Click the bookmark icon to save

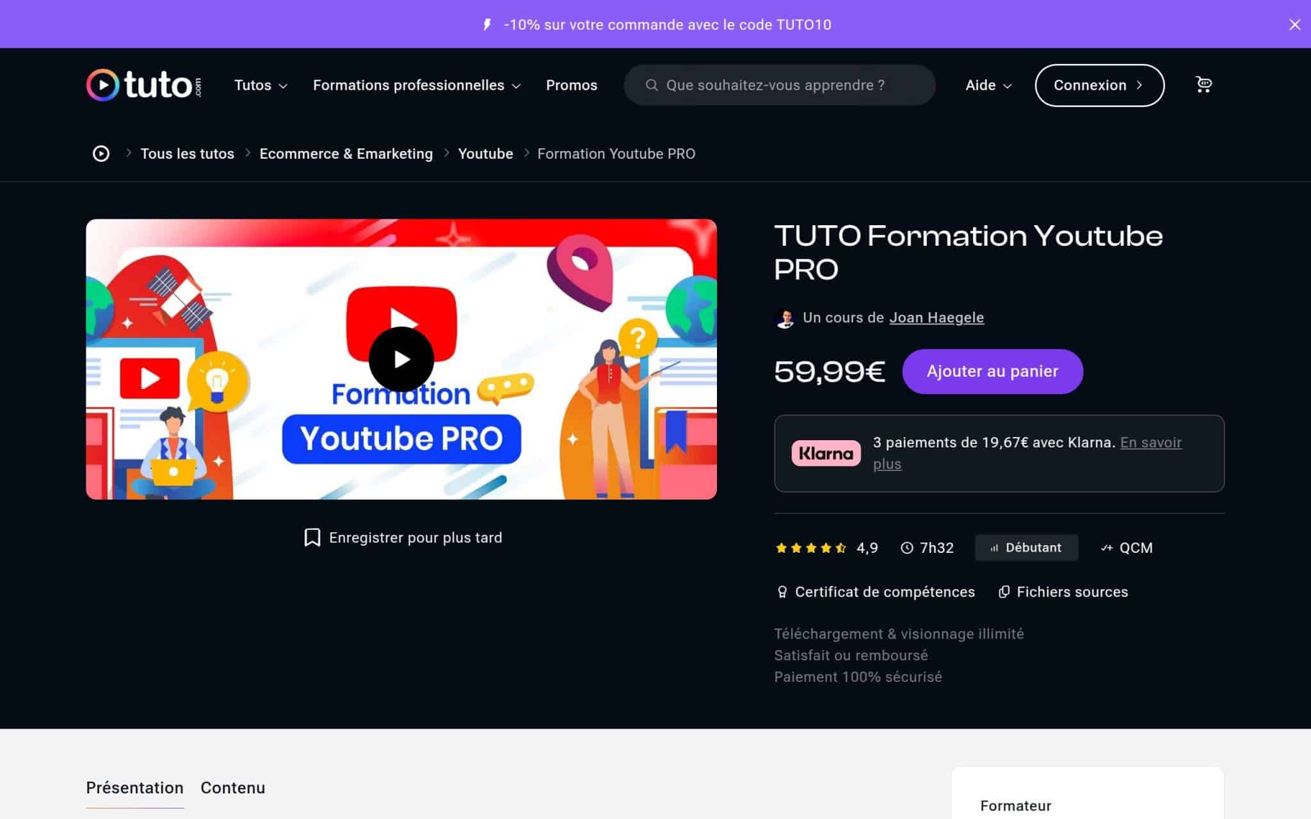click(312, 537)
